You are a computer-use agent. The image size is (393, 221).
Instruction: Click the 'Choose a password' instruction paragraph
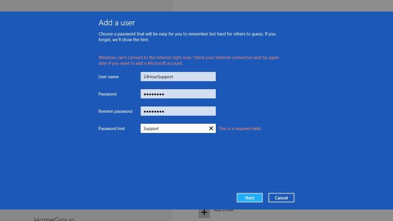click(187, 37)
